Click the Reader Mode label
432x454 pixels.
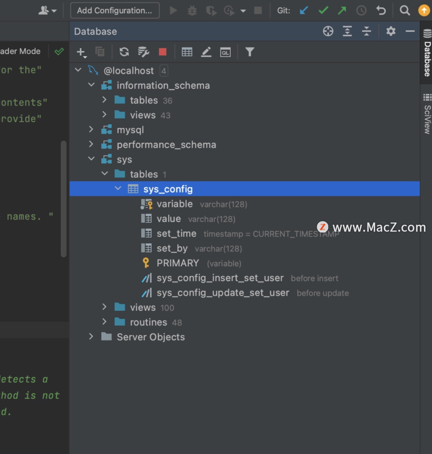[20, 51]
